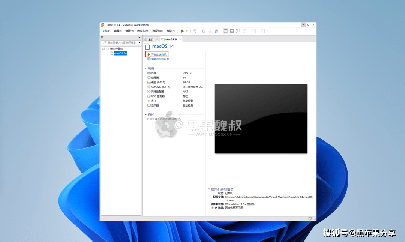Click the USB 控制器 device row
Viewport: 405px width, 242px height.
175,96
